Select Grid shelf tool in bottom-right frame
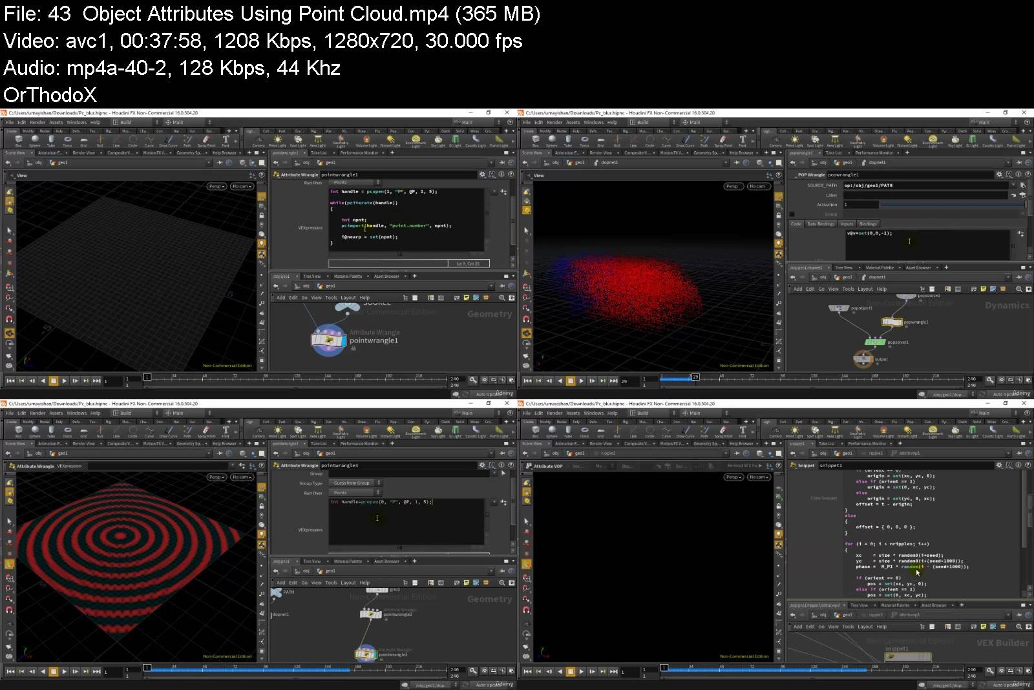The width and height of the screenshot is (1034, 690). (600, 432)
